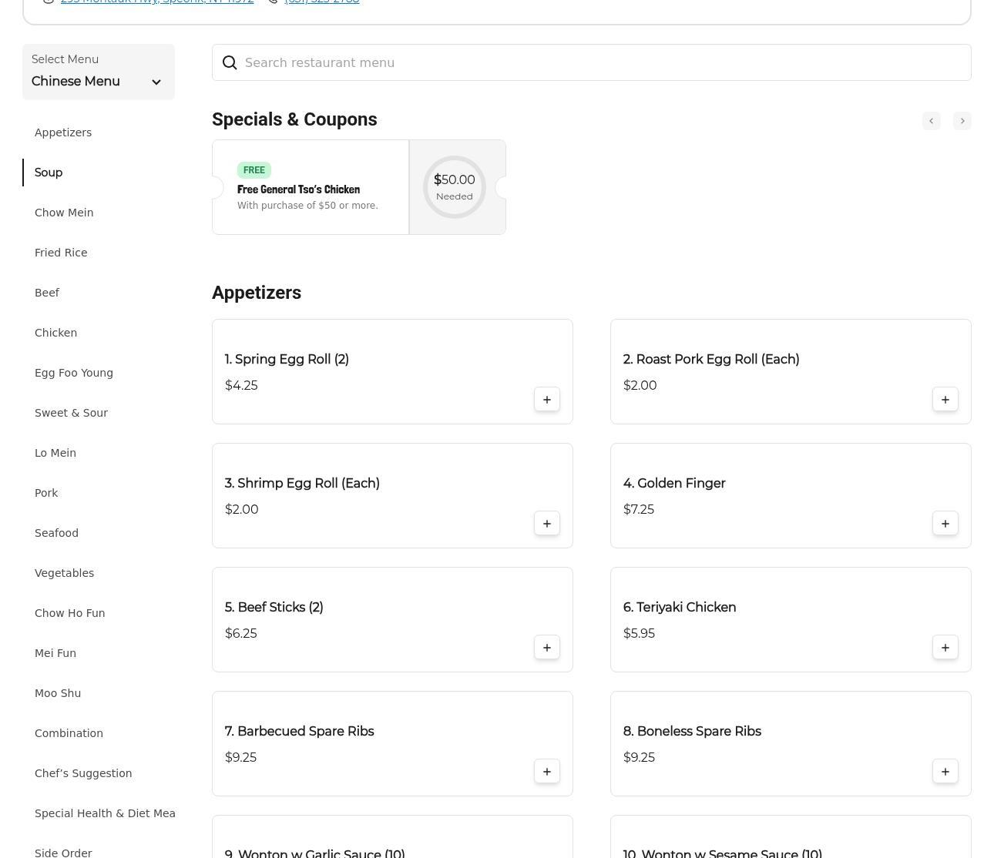The image size is (994, 858).
Task: Add Roast Pork Egg Roll with plus button
Action: [945, 400]
